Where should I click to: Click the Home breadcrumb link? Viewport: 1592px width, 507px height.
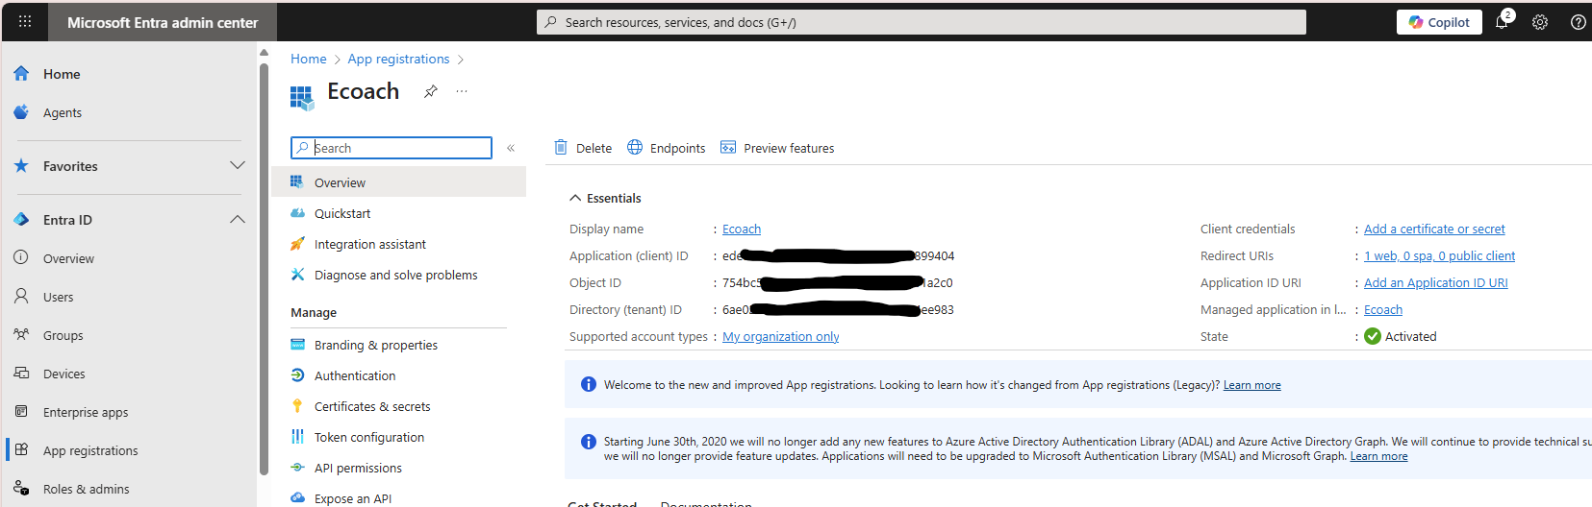[x=309, y=59]
